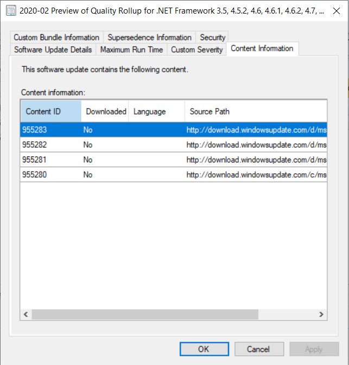Select the Custom Severity tab
This screenshot has width=349, height=365.
(196, 49)
